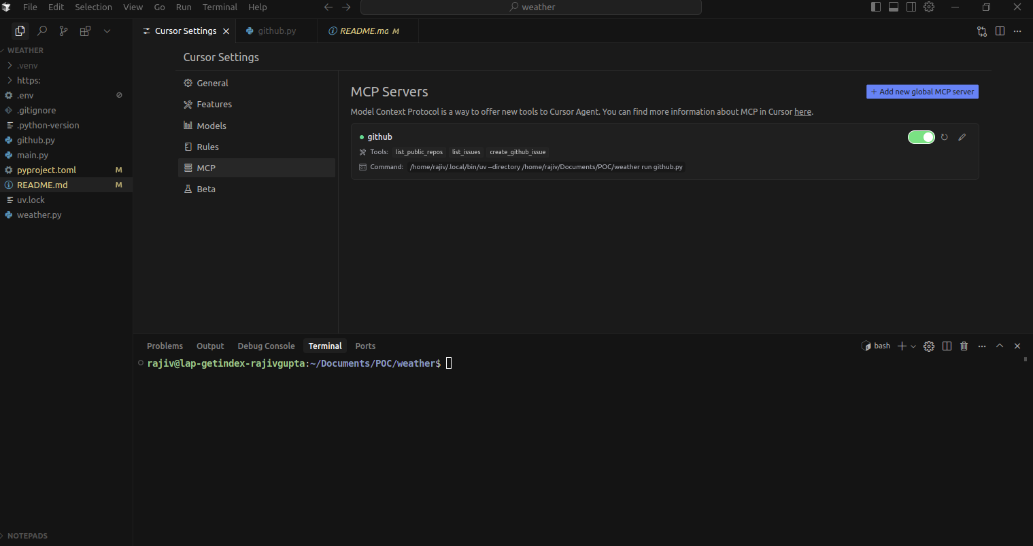1033x546 pixels.
Task: Kill the terminal with the trash icon
Action: pyautogui.click(x=964, y=346)
